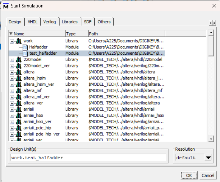
Task: Click the arriaii_pcie_hip library icon
Action: pos(19,128)
